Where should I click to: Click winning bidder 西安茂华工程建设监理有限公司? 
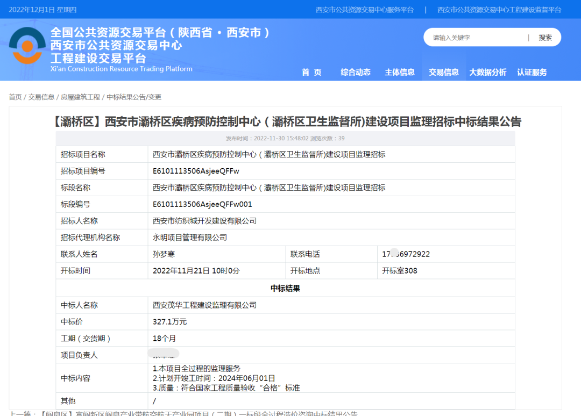(204, 305)
